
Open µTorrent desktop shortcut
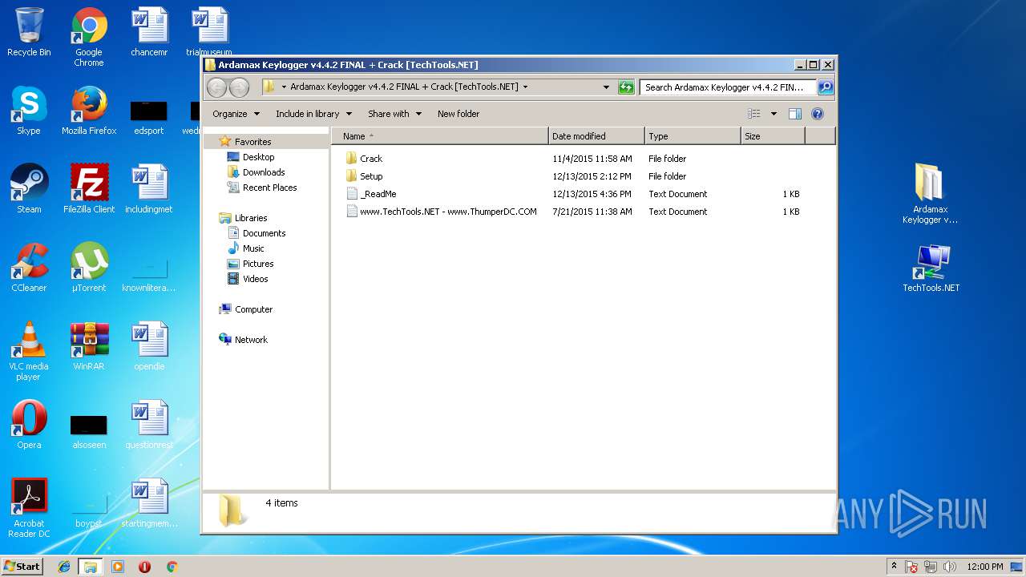89,268
